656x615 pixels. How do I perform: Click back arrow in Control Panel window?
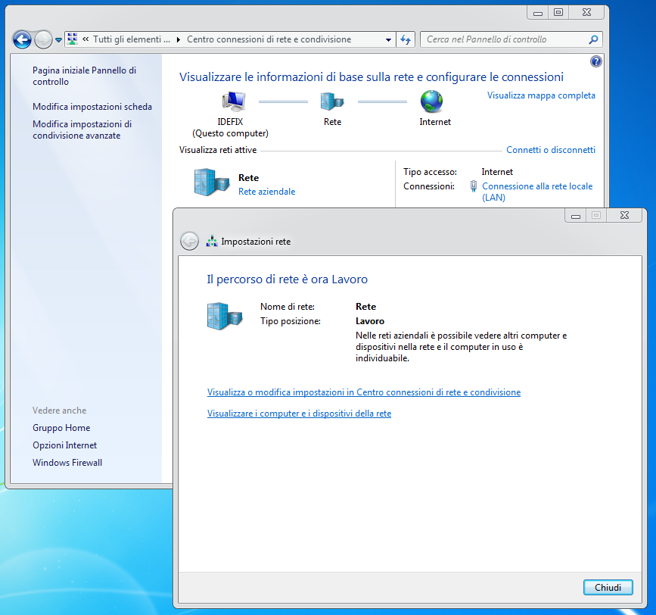[23, 39]
